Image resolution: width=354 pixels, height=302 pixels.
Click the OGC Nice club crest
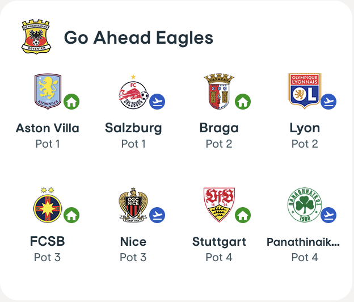133,204
